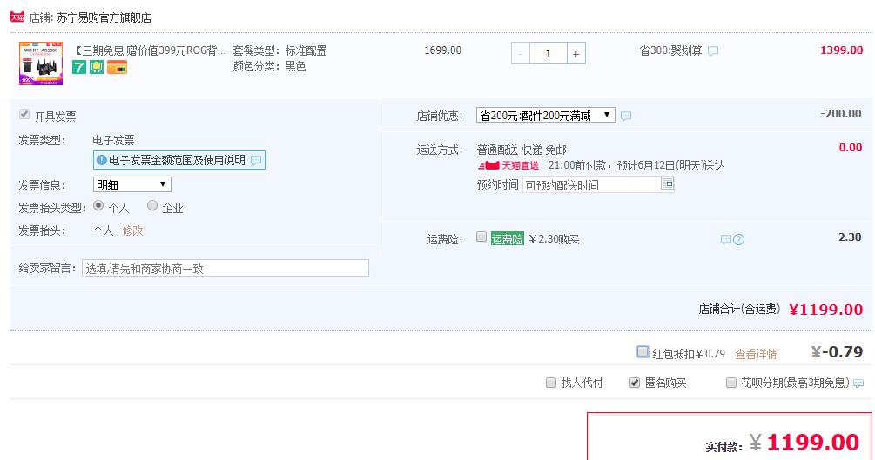Click store name 苏宁易购官方旗舰店
This screenshot has width=875, height=460.
pos(104,18)
